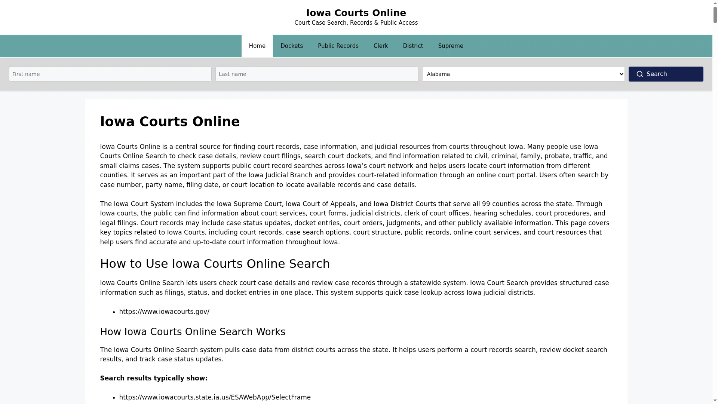718x404 pixels.
Task: Open the Supreme navigation item
Action: pyautogui.click(x=451, y=46)
